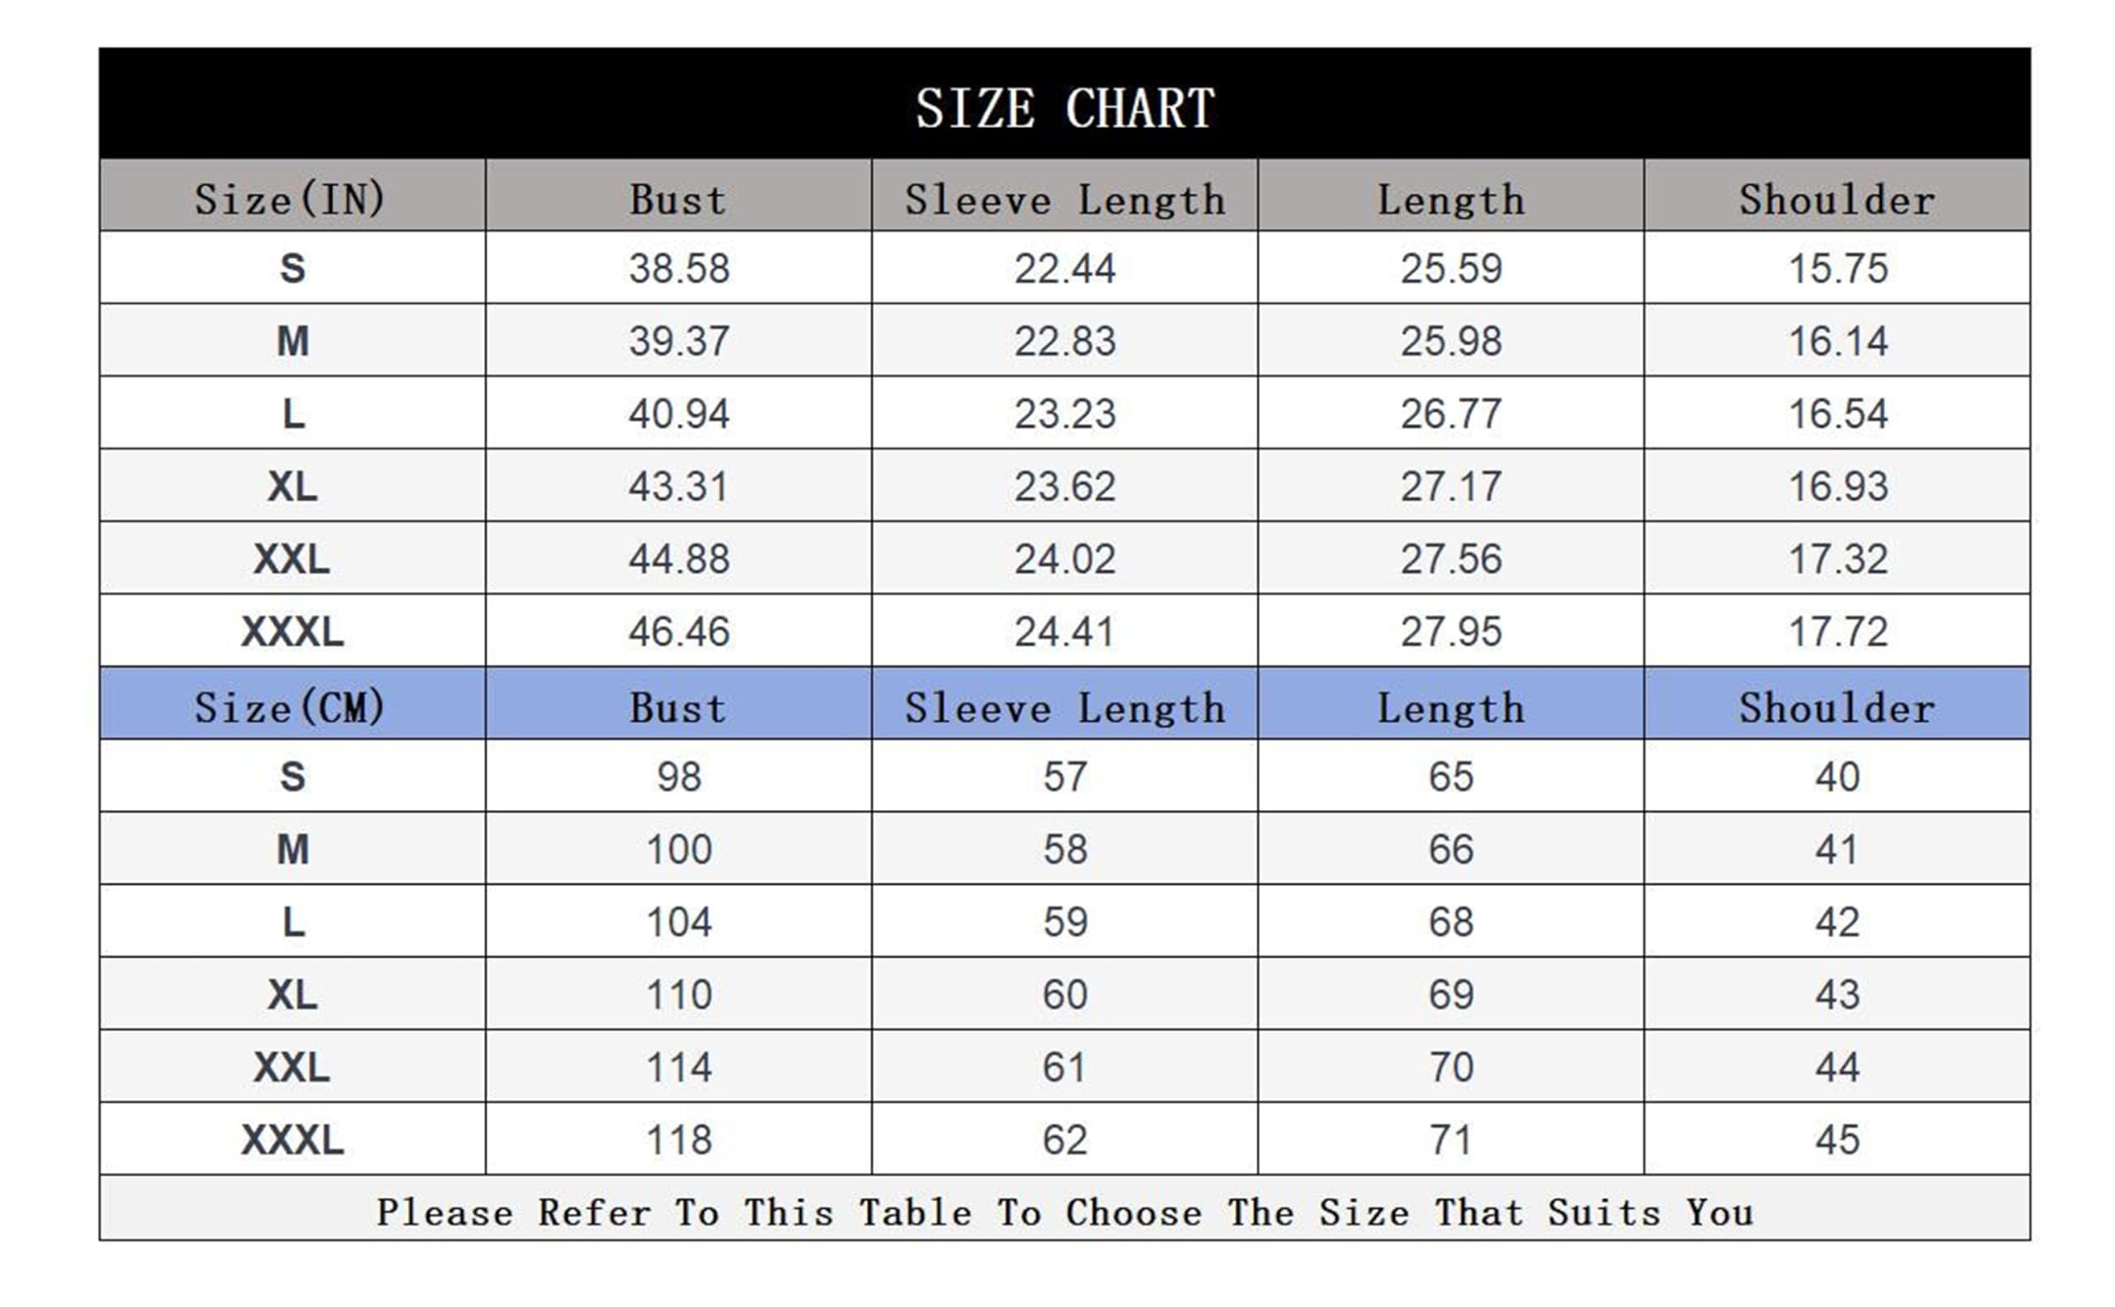Select the Size(CM) header cell

[292, 703]
